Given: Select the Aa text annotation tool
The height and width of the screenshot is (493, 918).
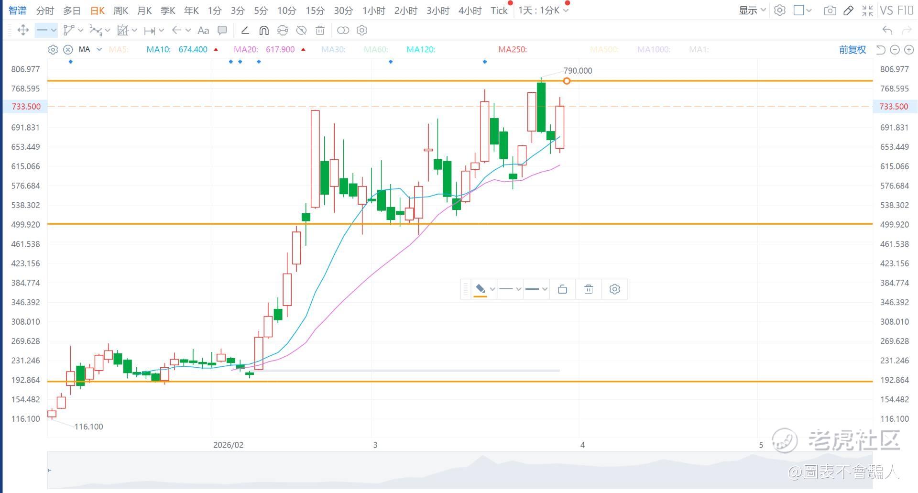Looking at the screenshot, I should [x=203, y=30].
